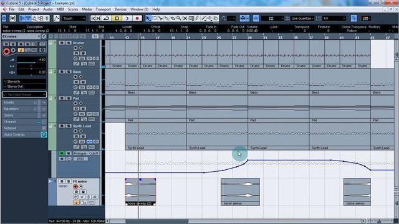Record-enable the FX noise track

coord(75,187)
